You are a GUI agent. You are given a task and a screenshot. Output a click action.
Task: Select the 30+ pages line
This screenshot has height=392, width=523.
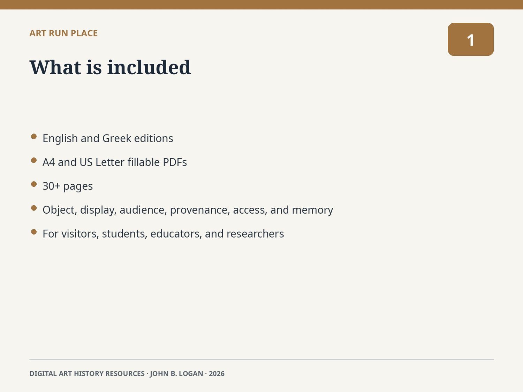pos(68,186)
